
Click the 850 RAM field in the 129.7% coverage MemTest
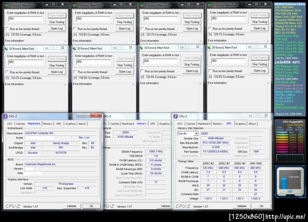point(228,18)
